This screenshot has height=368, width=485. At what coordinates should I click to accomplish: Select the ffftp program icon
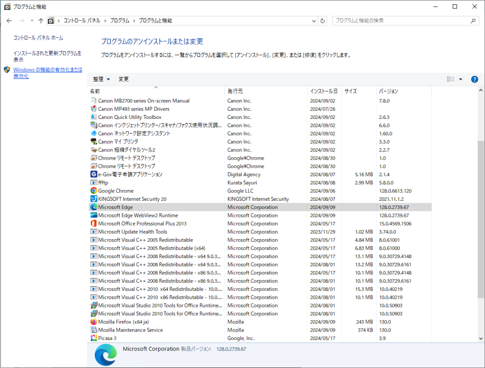click(93, 183)
